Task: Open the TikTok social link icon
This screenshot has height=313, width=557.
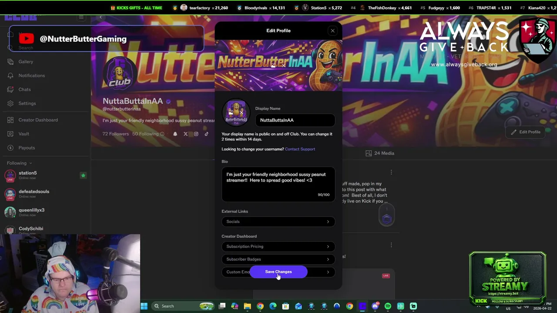Action: 207,134
